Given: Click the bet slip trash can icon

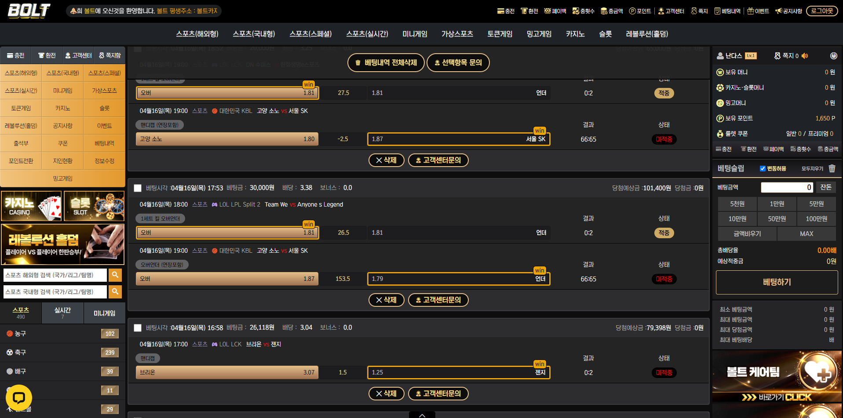Looking at the screenshot, I should pos(832,168).
